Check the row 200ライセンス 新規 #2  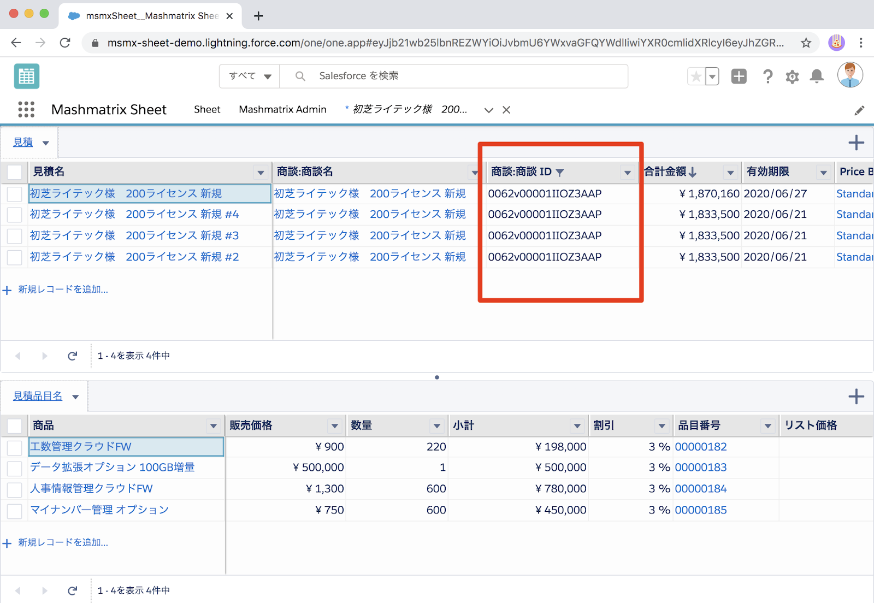pyautogui.click(x=15, y=257)
